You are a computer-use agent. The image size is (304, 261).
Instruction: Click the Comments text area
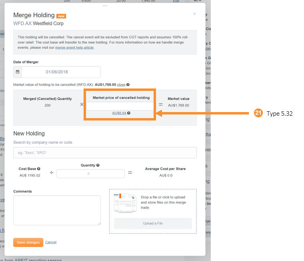57,210
